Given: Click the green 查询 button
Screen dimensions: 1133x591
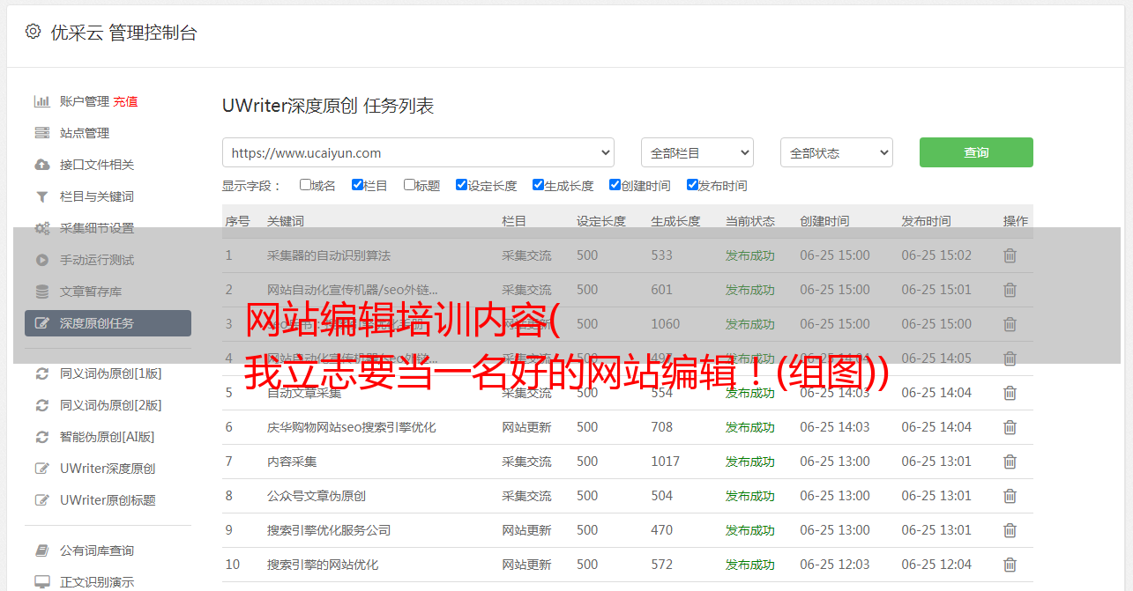Looking at the screenshot, I should click(x=976, y=152).
